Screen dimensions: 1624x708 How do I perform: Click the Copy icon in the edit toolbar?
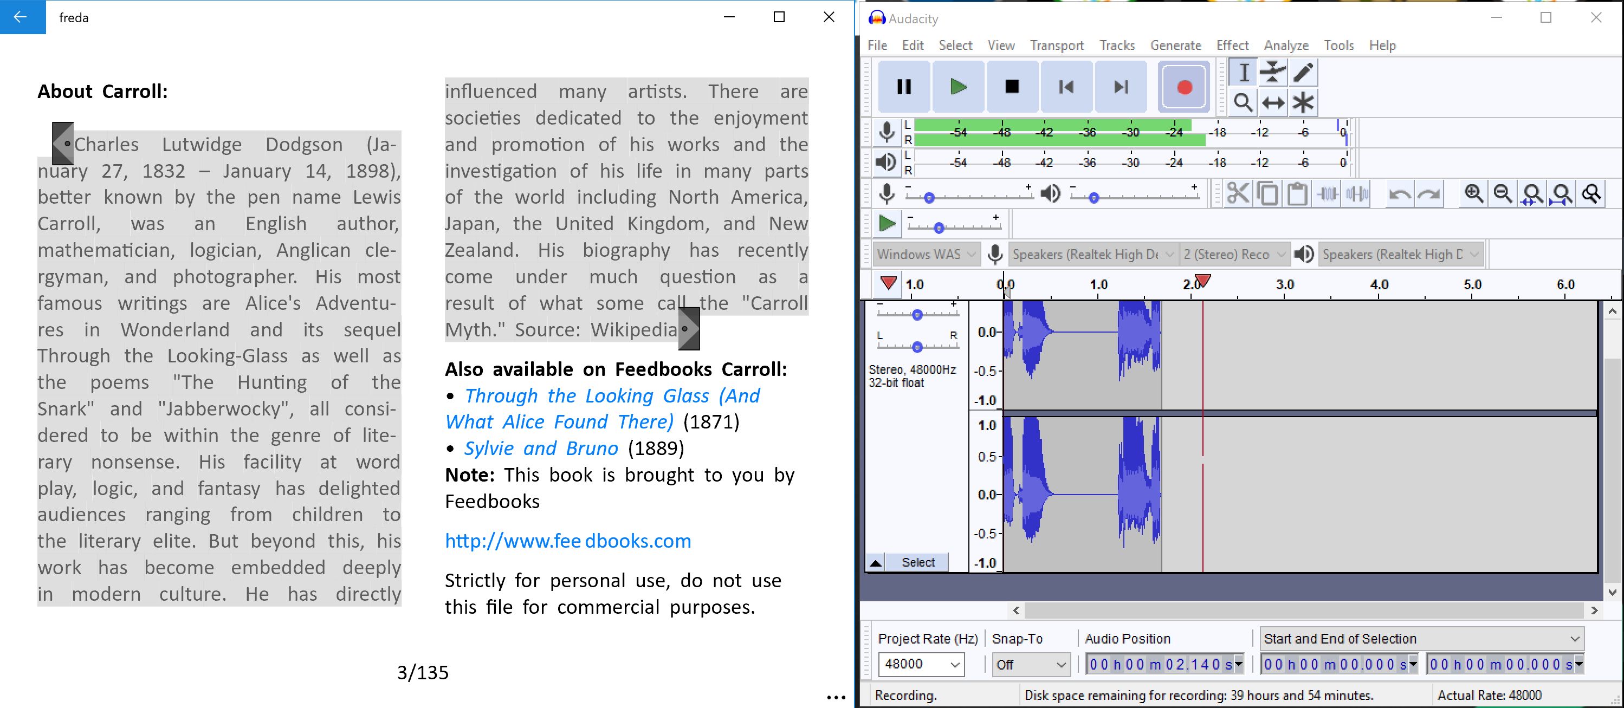tap(1267, 193)
